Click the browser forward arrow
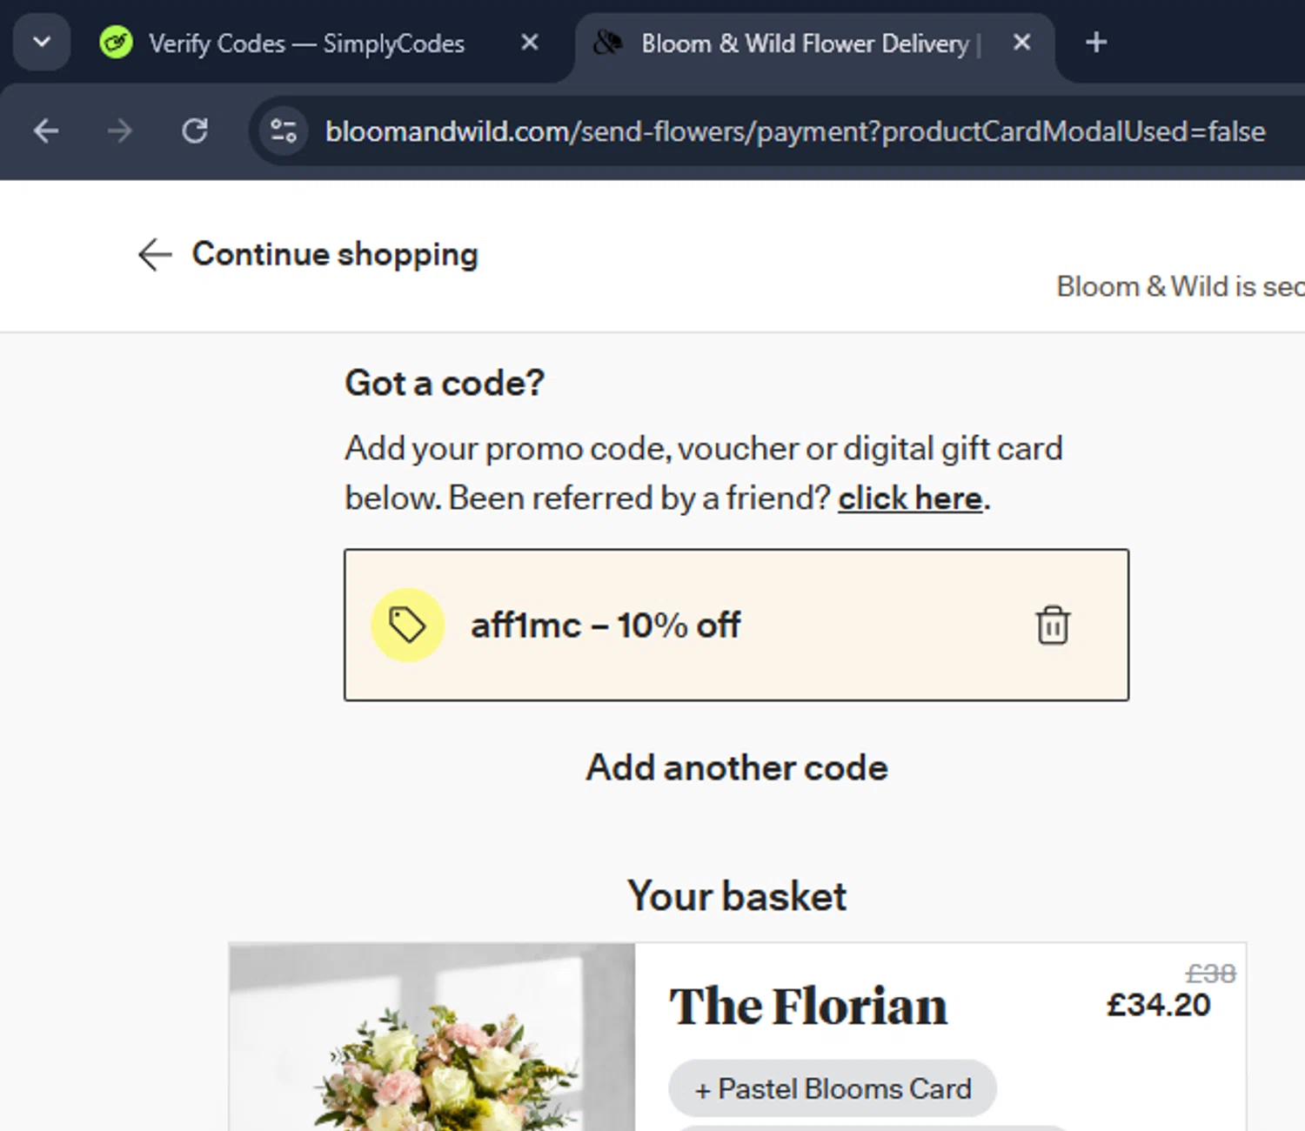 120,131
